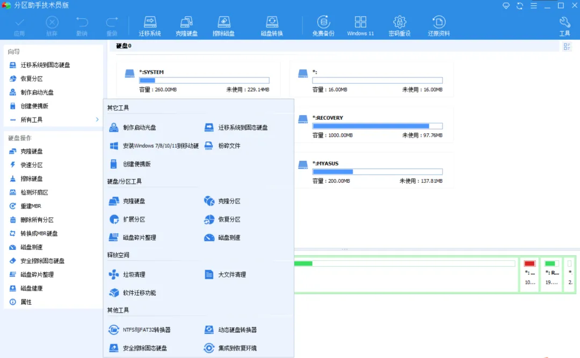Click the refresh icon in title bar

pos(519,5)
